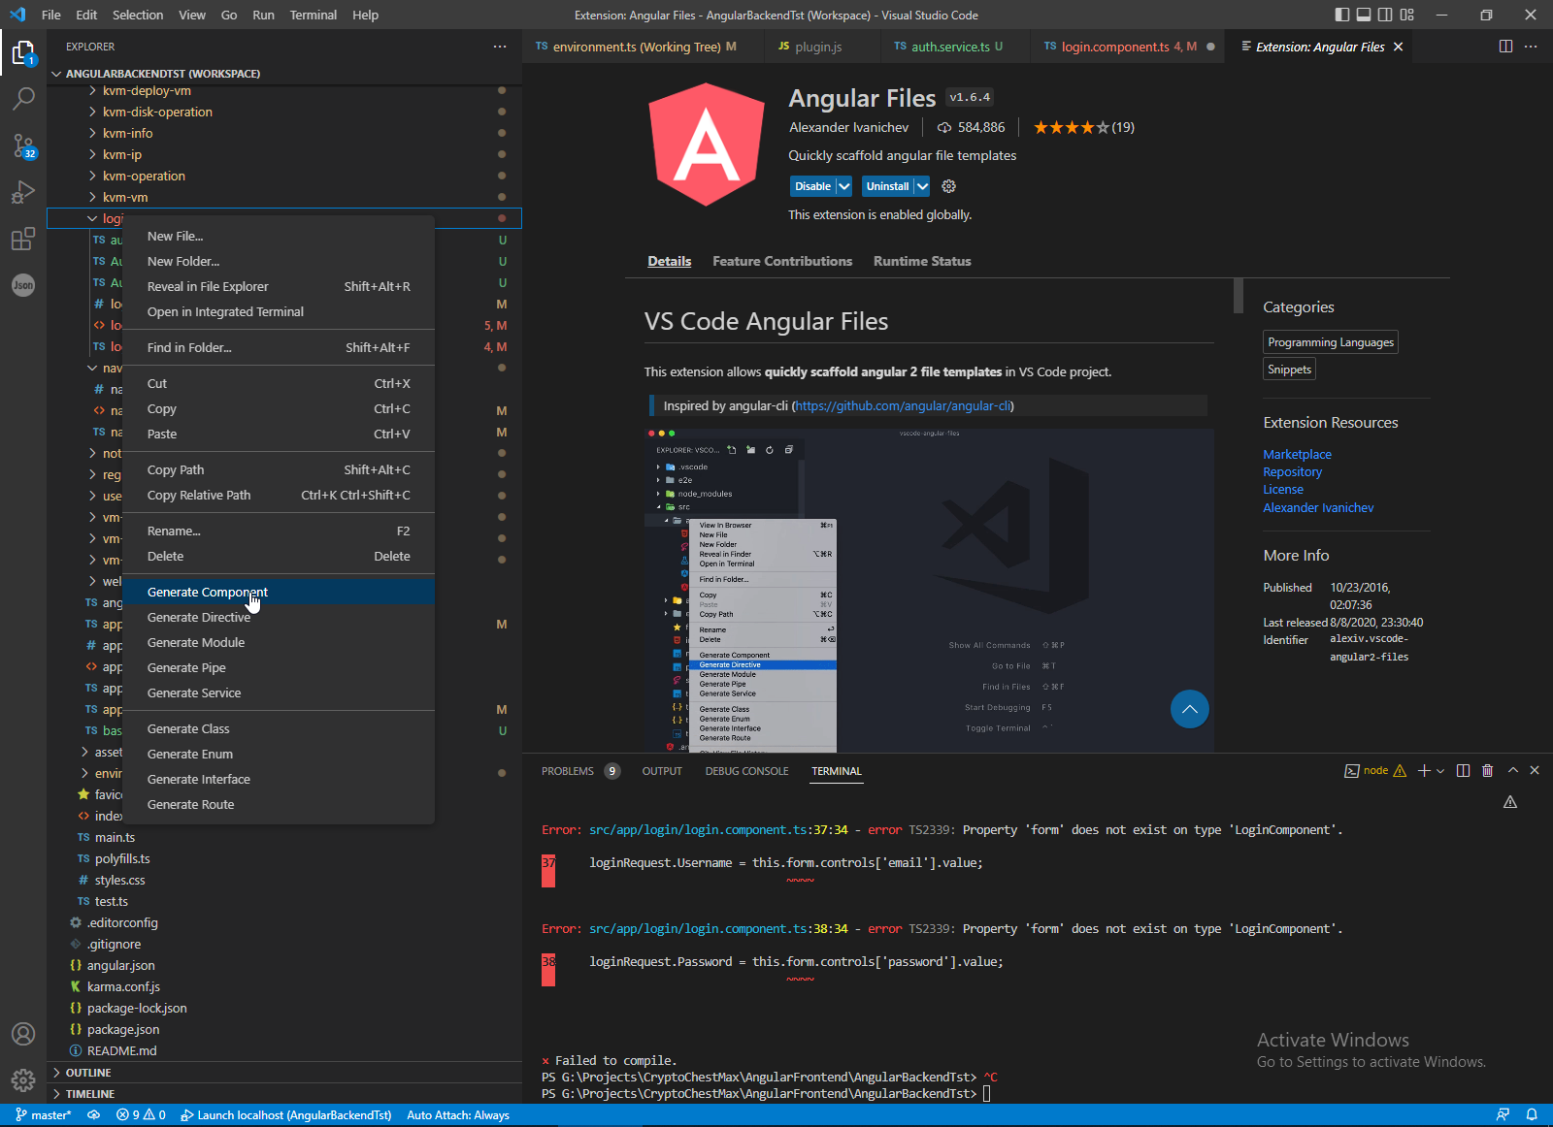Open the Extensions view in activity bar
This screenshot has width=1553, height=1127.
23,239
